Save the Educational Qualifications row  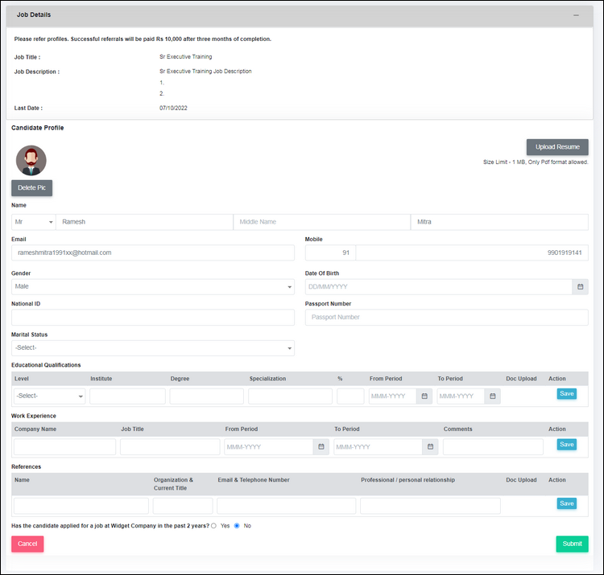click(566, 394)
